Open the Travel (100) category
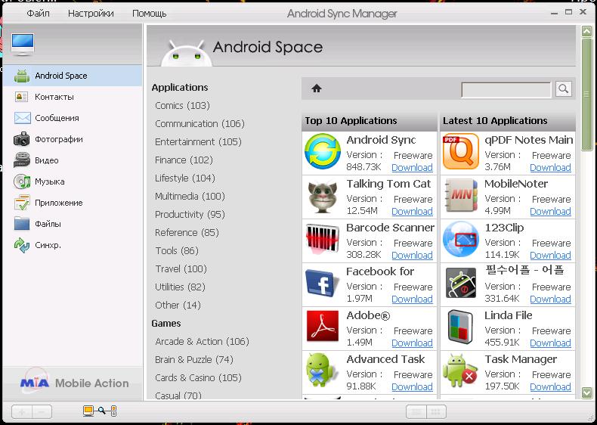 click(x=181, y=268)
